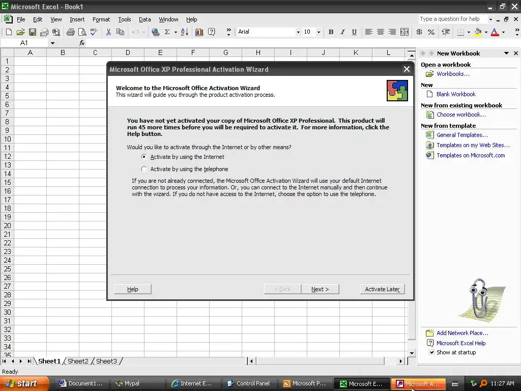Image resolution: width=521 pixels, height=391 pixels.
Task: Switch to the Sheet2 tab
Action: click(x=78, y=361)
